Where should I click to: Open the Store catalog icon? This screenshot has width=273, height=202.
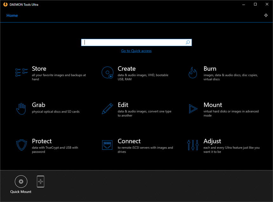(22, 72)
